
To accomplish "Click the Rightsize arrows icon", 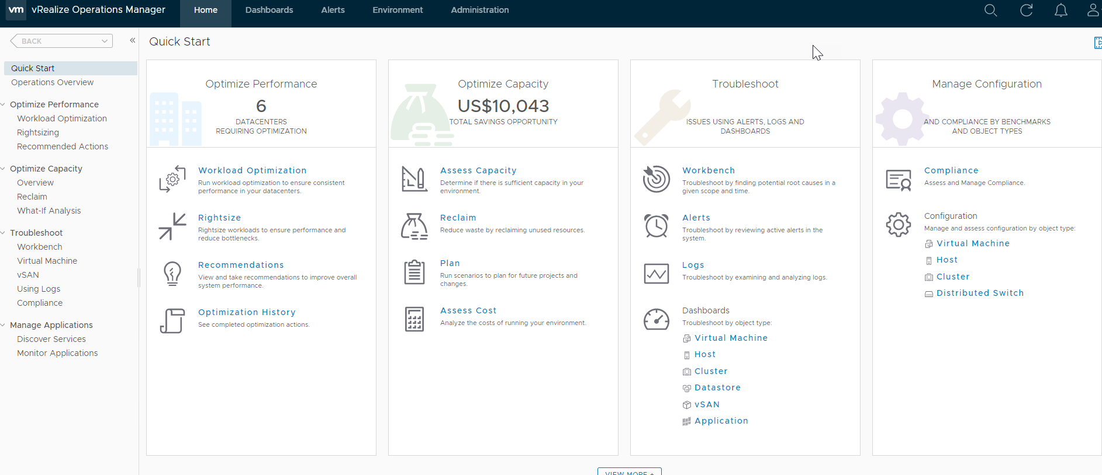I will point(172,226).
